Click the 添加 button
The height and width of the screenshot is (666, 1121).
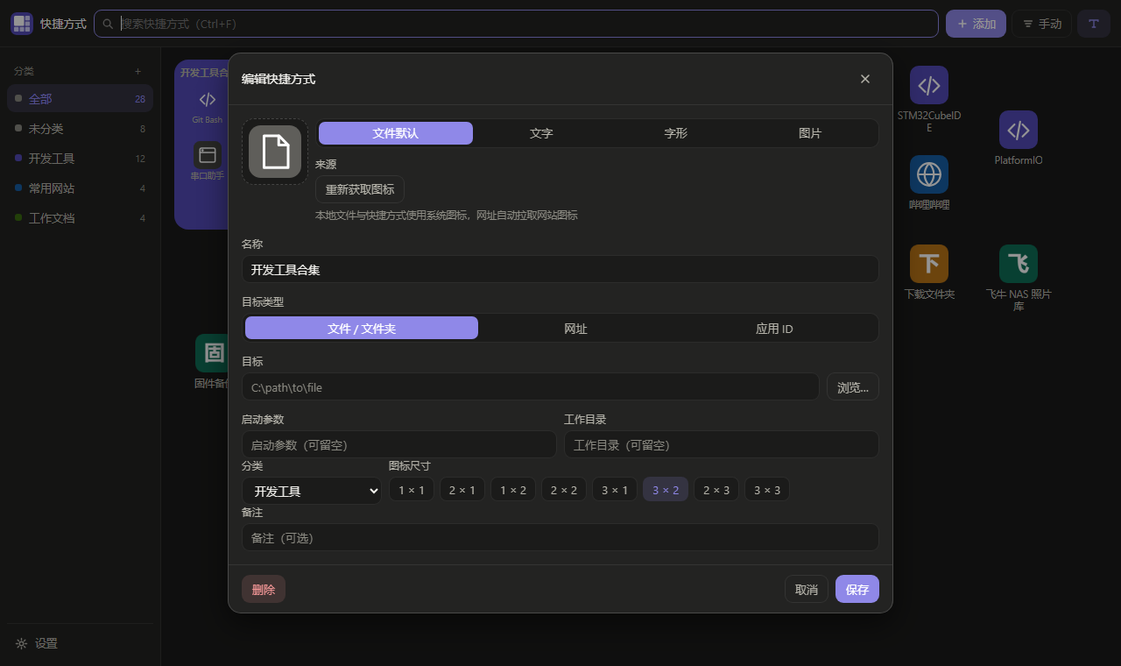point(976,24)
